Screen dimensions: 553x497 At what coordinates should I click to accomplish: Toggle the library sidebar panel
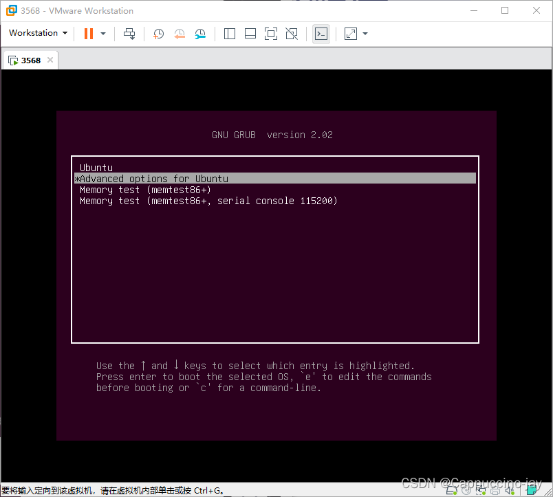[x=230, y=34]
